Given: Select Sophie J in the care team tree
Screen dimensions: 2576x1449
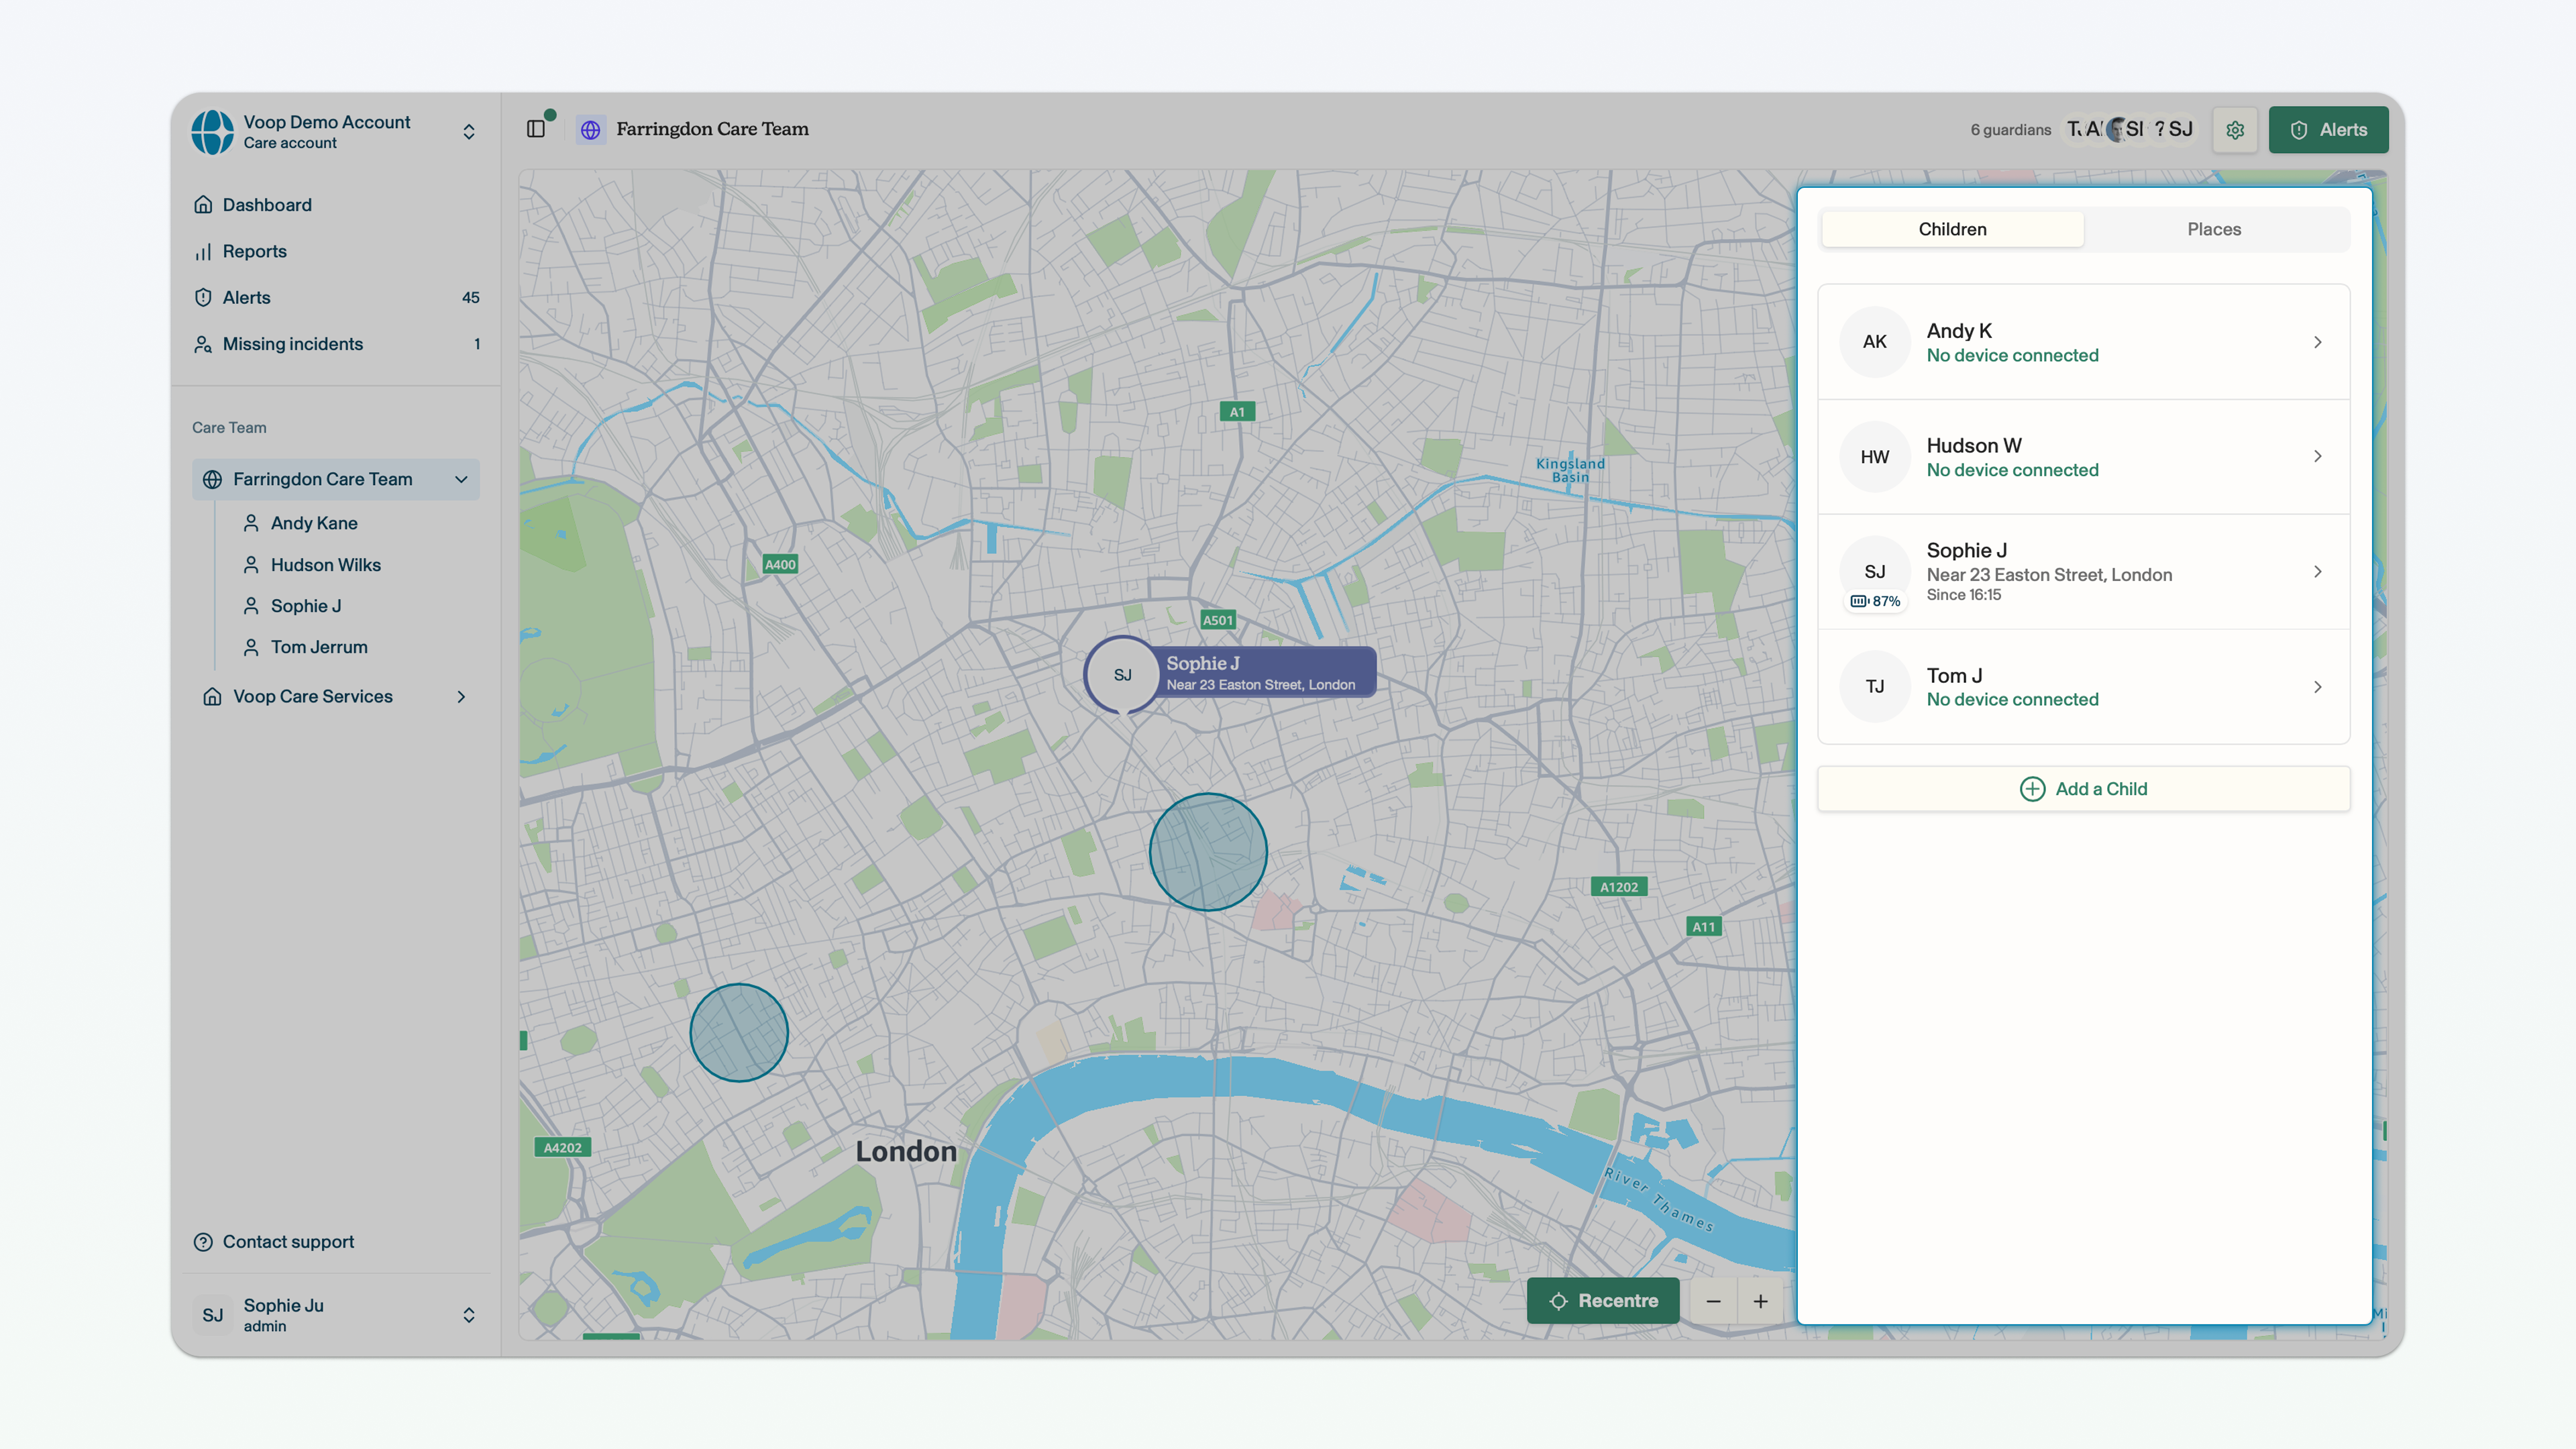Looking at the screenshot, I should click(306, 606).
